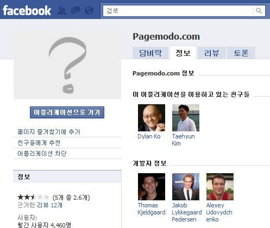Viewport: 270px width, 228px height.
Task: Open the globe notifications icon
Action: coord(89,10)
